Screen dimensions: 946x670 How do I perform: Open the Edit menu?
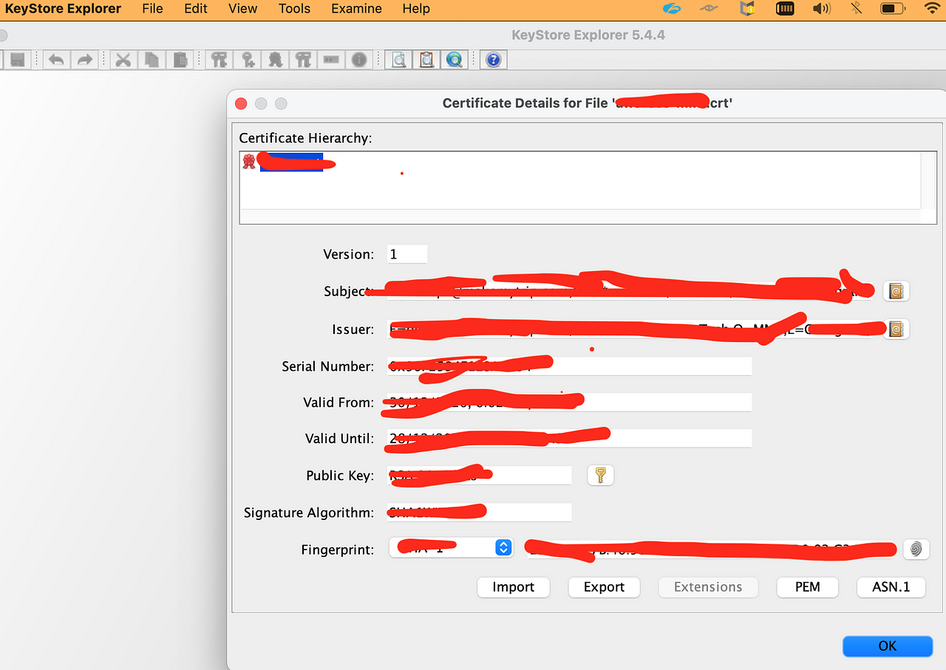pos(196,9)
